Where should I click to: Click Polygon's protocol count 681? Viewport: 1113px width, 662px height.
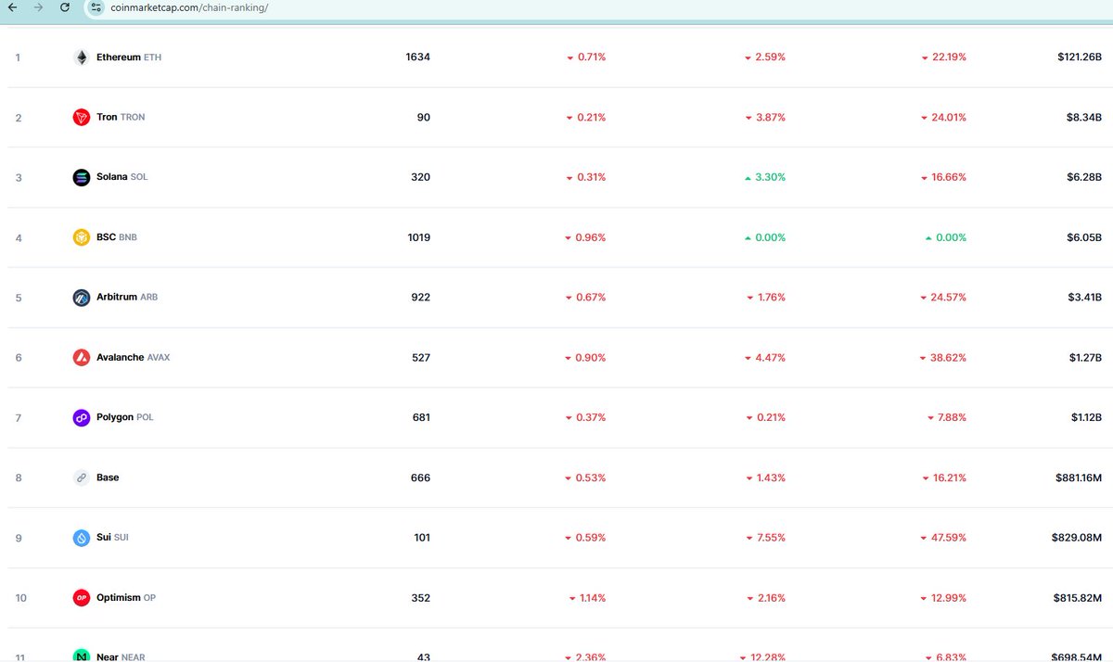tap(421, 417)
